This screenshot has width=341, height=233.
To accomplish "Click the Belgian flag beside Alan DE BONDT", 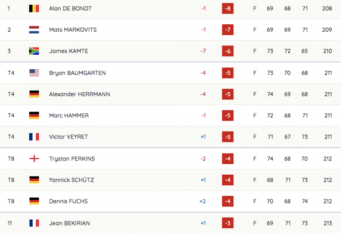I will pos(34,8).
